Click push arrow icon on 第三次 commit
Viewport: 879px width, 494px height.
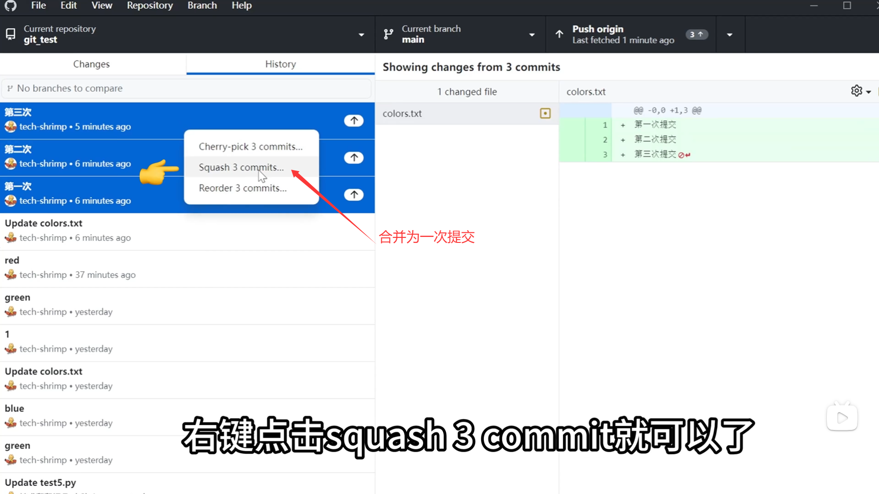(354, 121)
